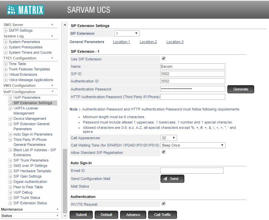Click arrow icon beside SMTP Settings
Viewport: 269px width, 220px height.
[5, 31]
